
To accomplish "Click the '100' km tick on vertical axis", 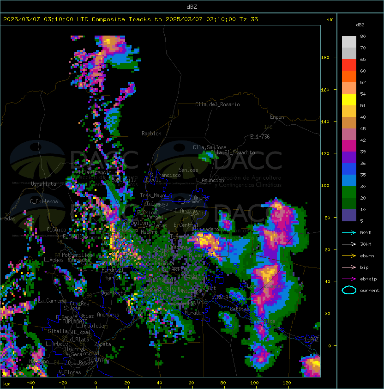I will click(x=325, y=185).
